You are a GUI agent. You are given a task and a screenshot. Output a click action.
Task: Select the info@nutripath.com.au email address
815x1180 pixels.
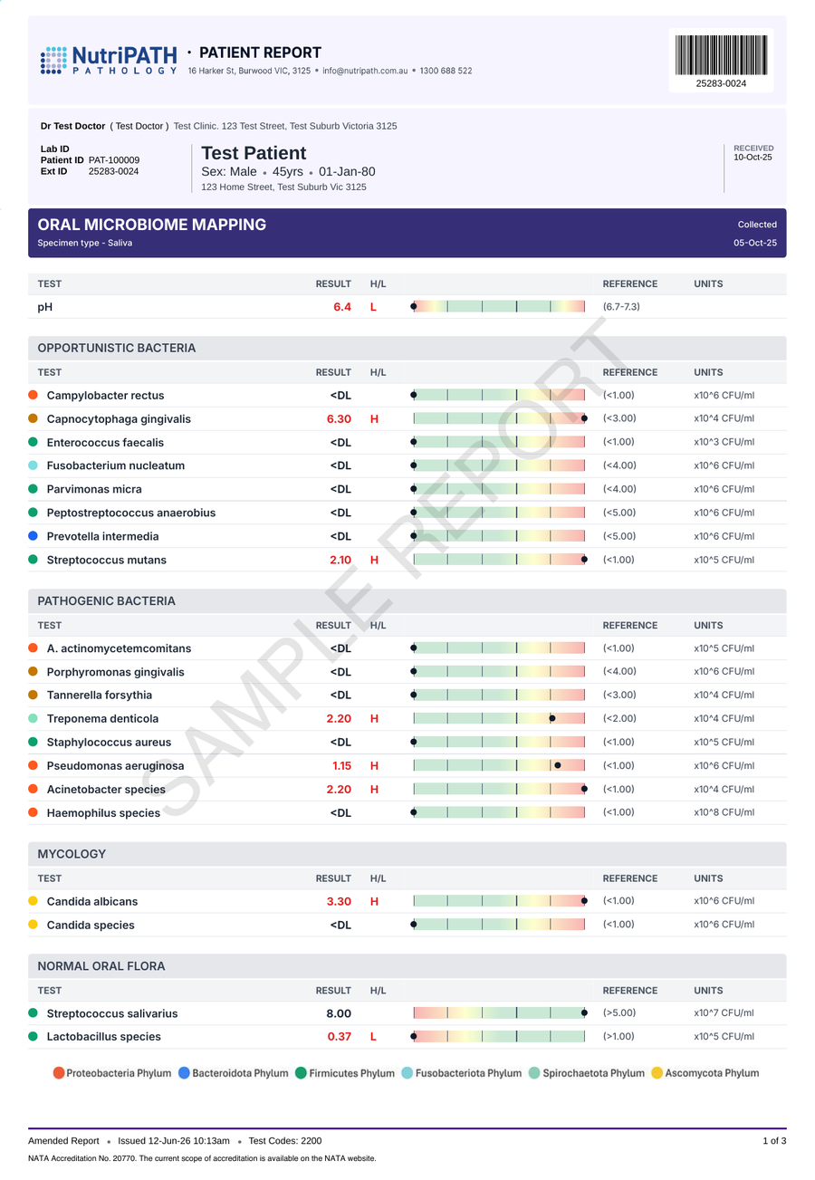[365, 71]
